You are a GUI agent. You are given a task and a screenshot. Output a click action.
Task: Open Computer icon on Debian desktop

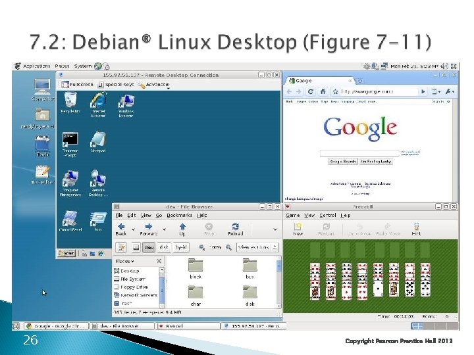(43, 89)
